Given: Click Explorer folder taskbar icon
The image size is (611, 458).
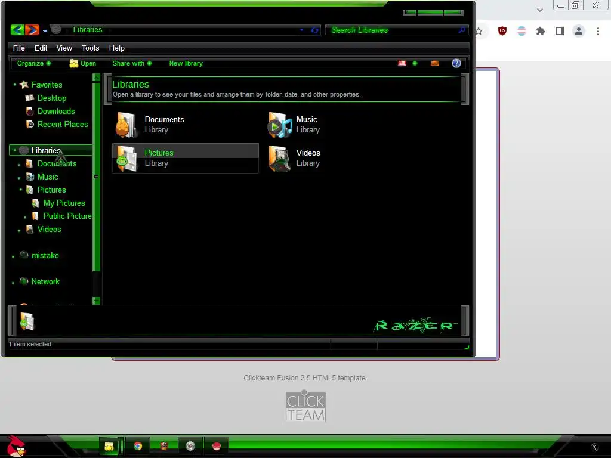Looking at the screenshot, I should (109, 446).
